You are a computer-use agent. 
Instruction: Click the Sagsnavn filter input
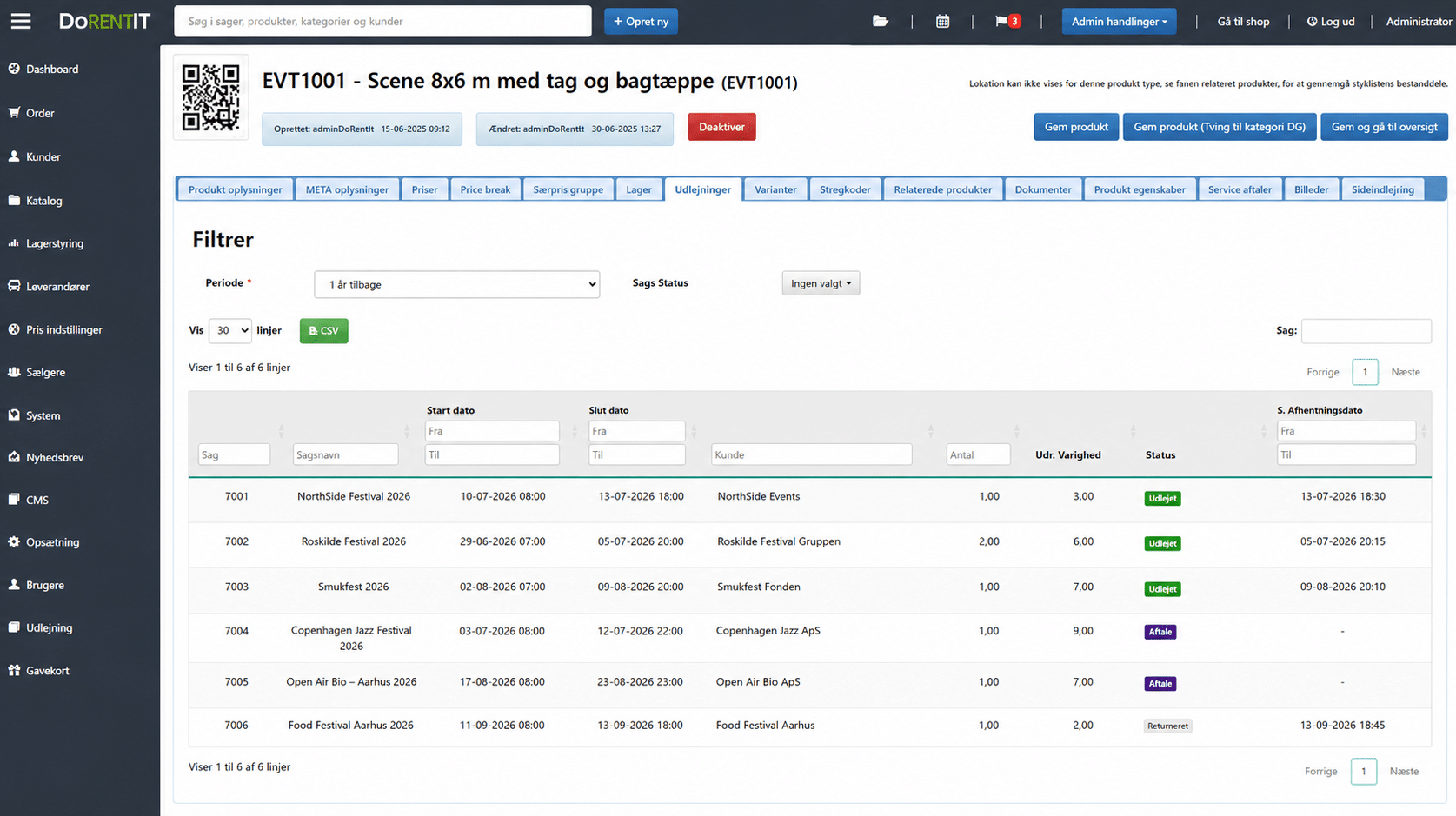(345, 454)
